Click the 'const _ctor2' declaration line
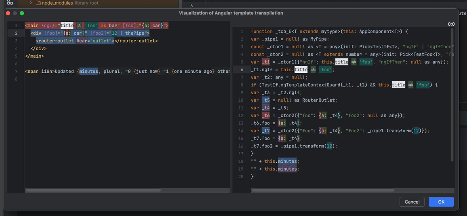This screenshot has height=216, width=467. 353,54
